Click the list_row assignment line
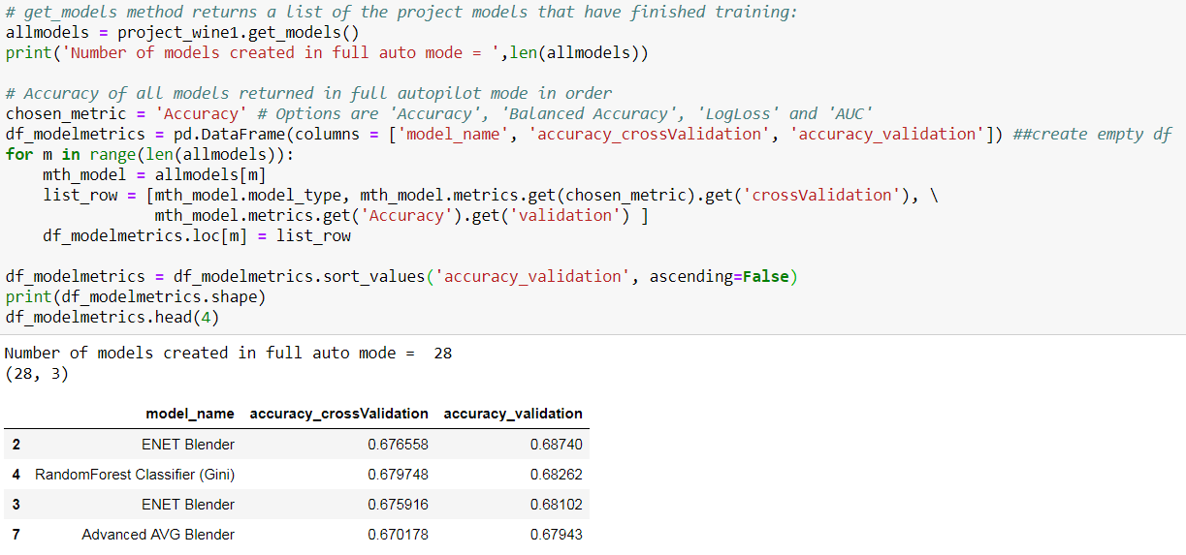Viewport: 1186px width, 555px height. (491, 195)
